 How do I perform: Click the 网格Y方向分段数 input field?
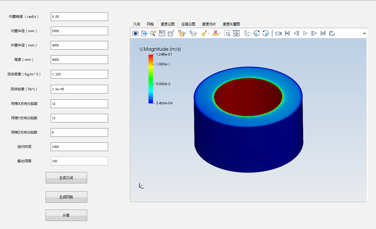tap(79, 118)
